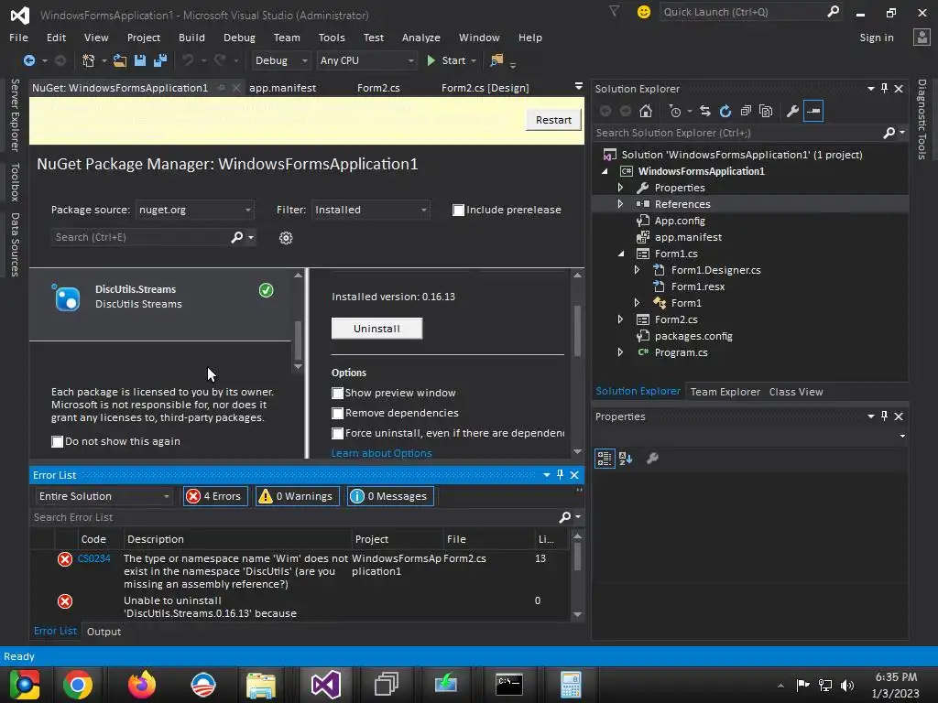938x703 pixels.
Task: Collapse all items in Solution Explorer
Action: (x=746, y=111)
